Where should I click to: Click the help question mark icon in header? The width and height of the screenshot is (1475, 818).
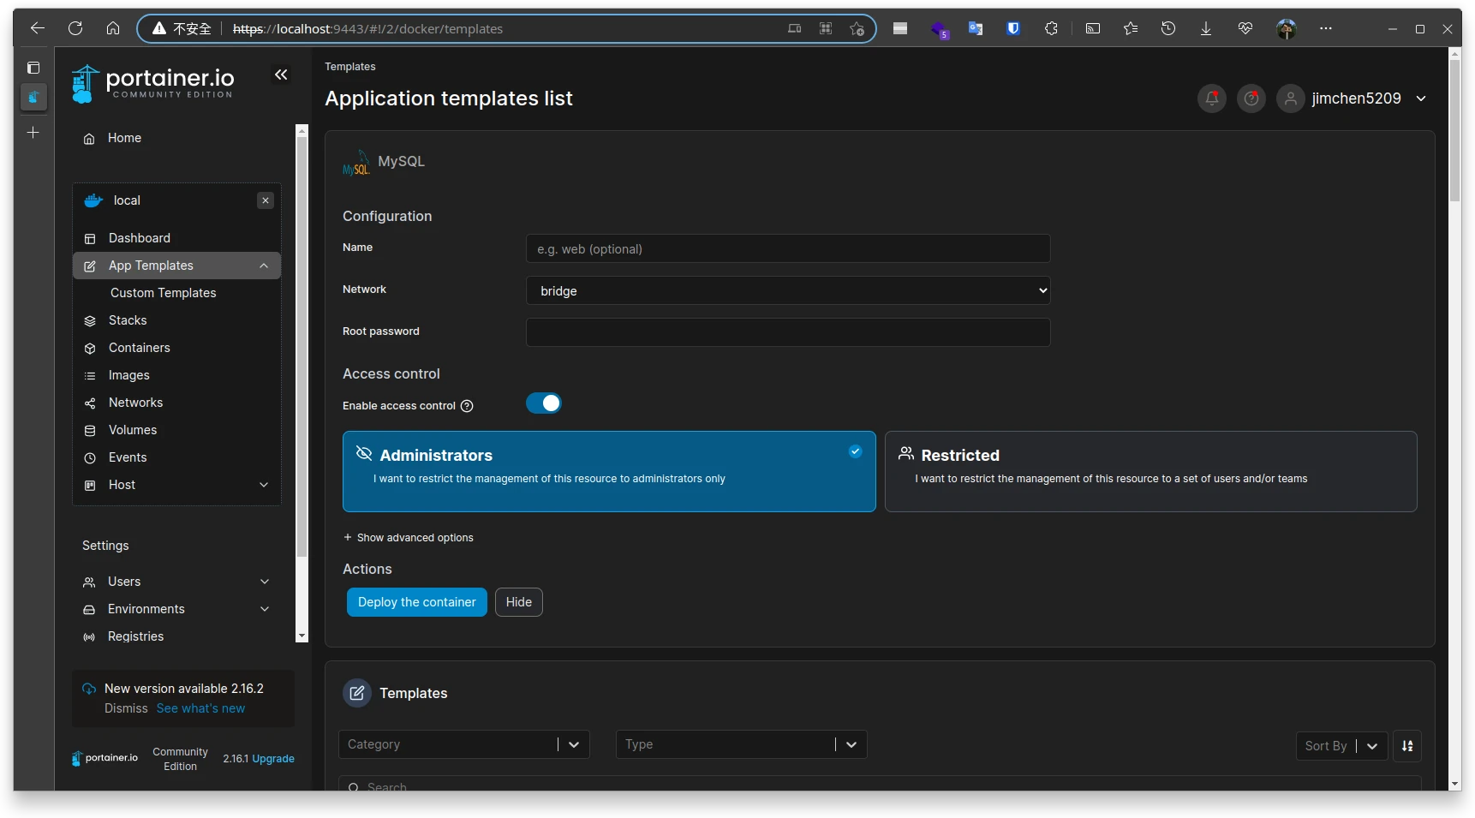tap(1251, 99)
